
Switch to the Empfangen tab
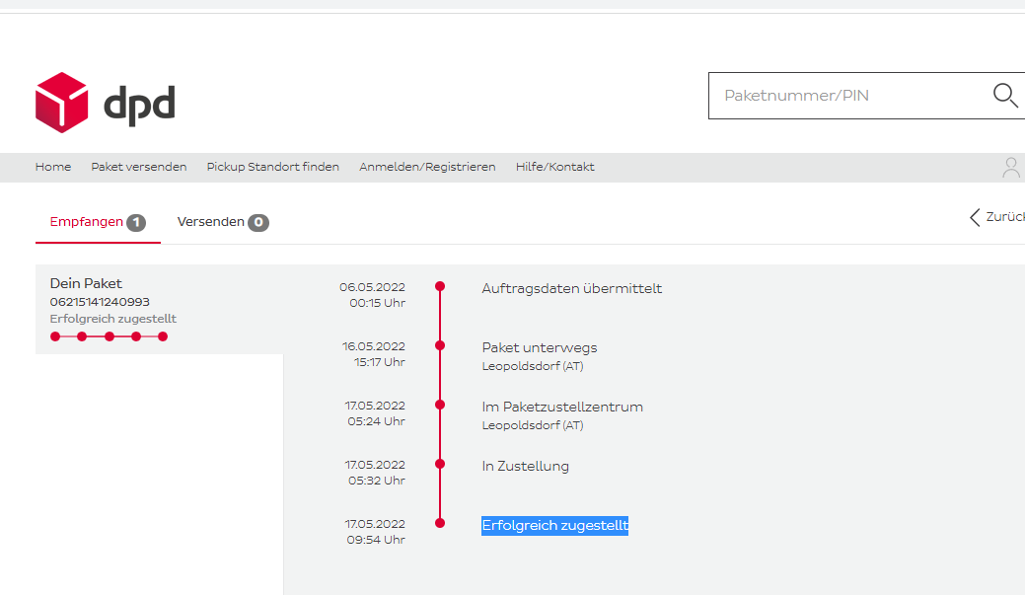tap(87, 222)
